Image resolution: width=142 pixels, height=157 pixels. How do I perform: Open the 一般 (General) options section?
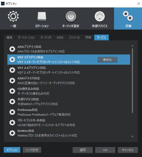[x=13, y=19]
